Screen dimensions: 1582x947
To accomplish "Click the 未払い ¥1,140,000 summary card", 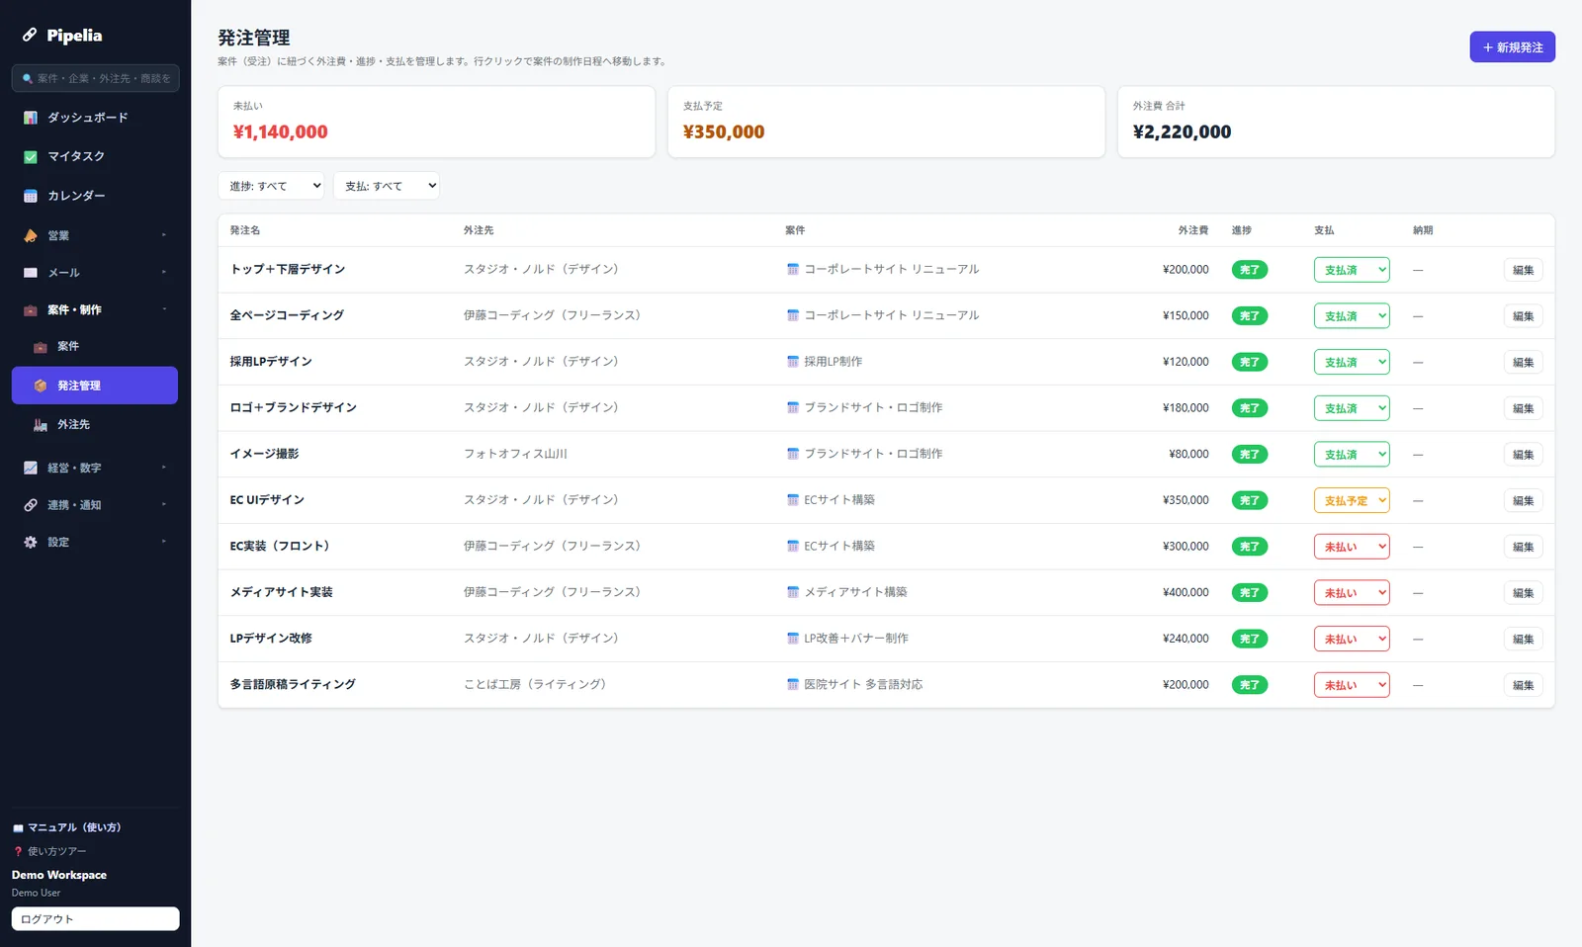I will [x=436, y=122].
